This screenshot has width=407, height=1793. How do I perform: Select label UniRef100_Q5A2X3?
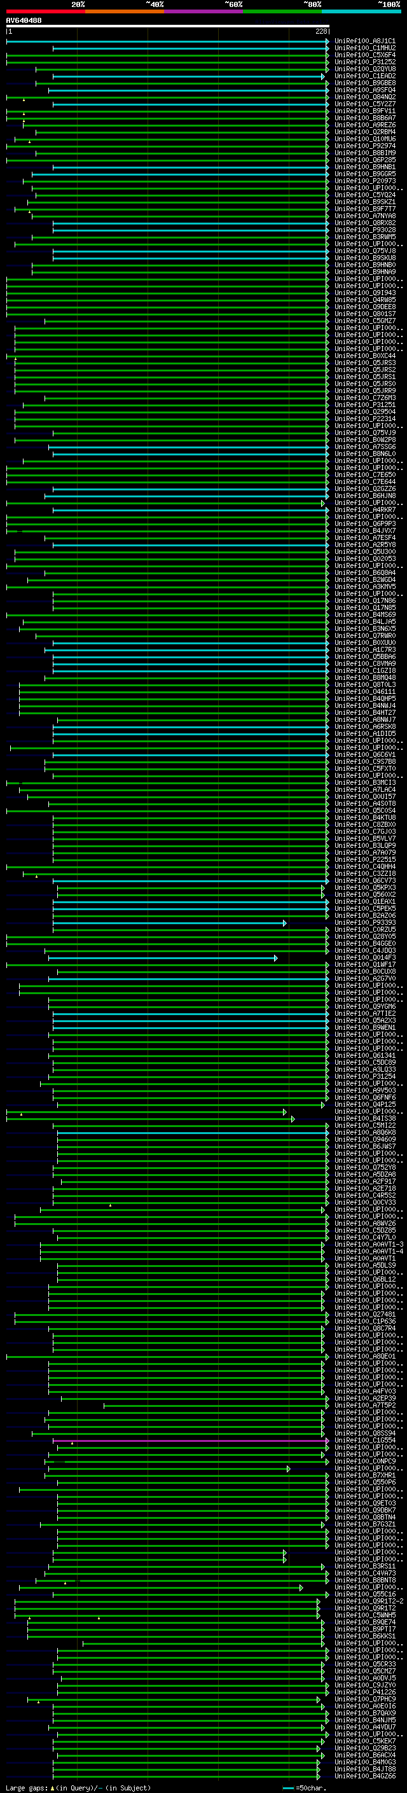pyautogui.click(x=364, y=1020)
